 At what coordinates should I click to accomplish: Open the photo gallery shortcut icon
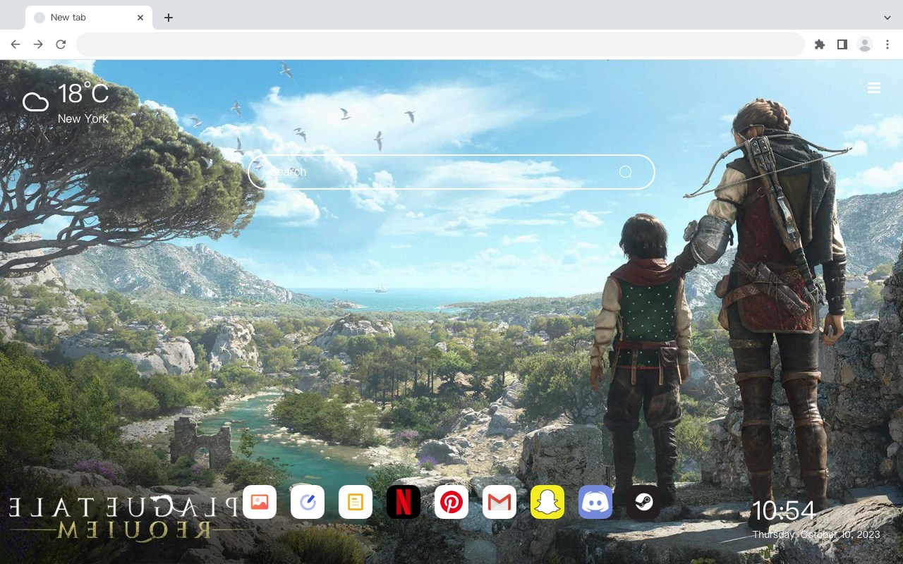pos(260,502)
